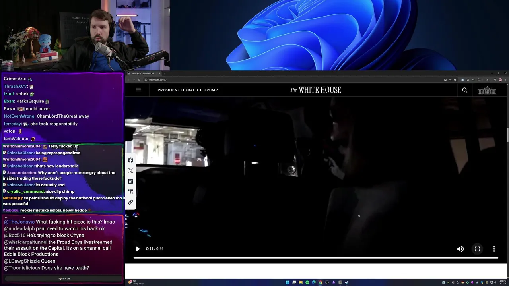This screenshot has height=286, width=509.
Task: Open Steam from the taskbar
Action: click(347, 282)
